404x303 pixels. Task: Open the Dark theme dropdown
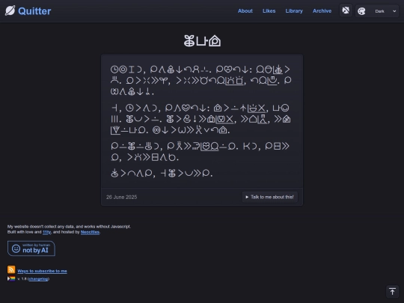(x=377, y=11)
